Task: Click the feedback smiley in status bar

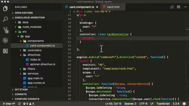Action: 184,104
